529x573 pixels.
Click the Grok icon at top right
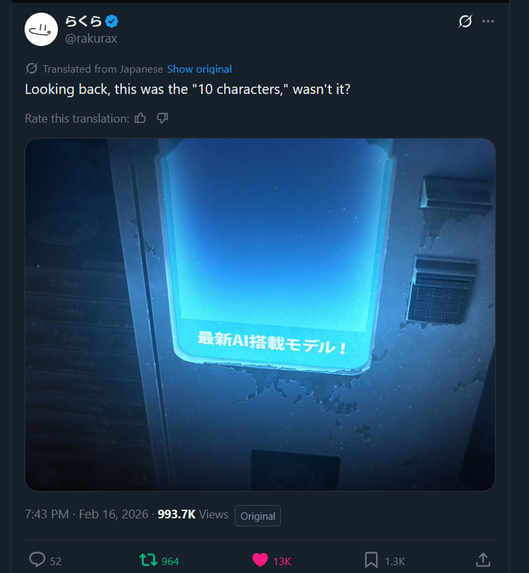[x=465, y=21]
